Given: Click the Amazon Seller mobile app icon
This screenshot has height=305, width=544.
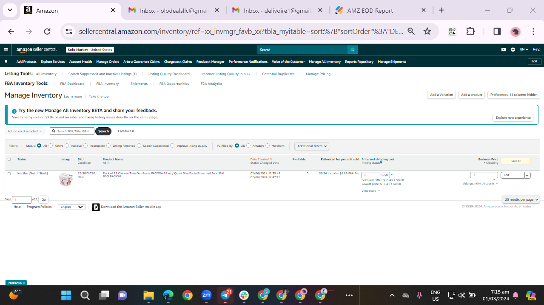Looking at the screenshot, I should [96, 207].
